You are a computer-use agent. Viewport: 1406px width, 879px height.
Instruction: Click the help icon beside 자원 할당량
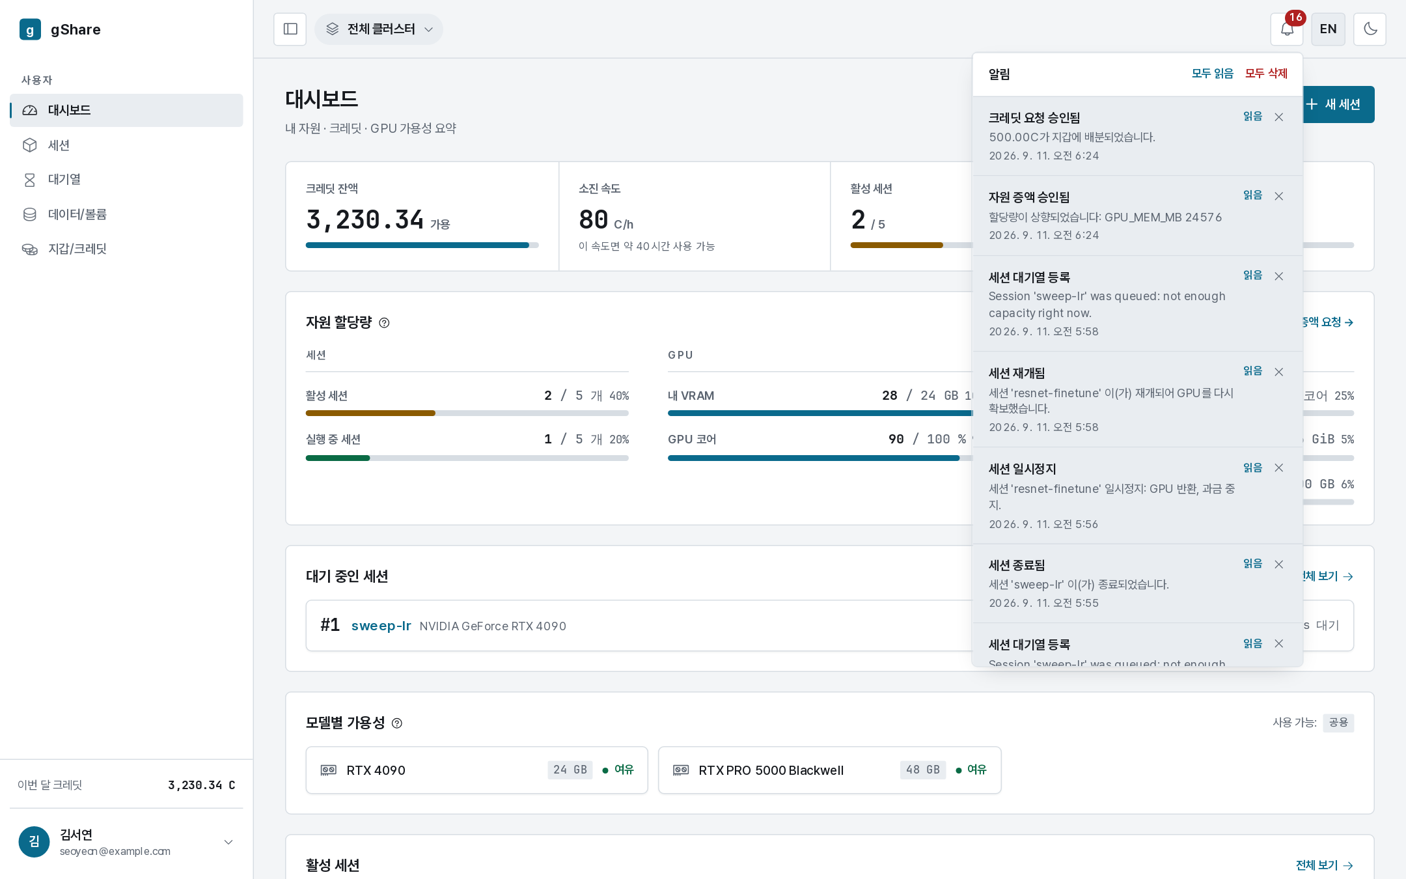[x=384, y=323]
